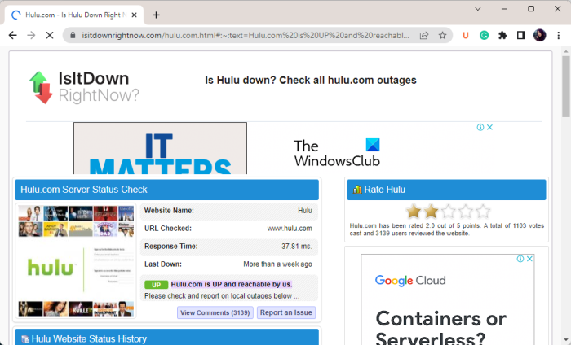
Task: Share this page icon in the address bar
Action: click(x=424, y=35)
